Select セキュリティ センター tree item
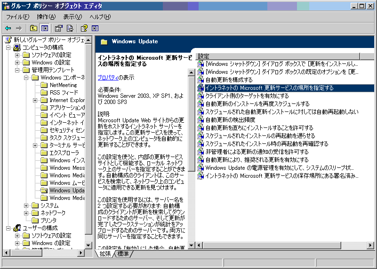This screenshot has width=377, height=269. (67, 130)
